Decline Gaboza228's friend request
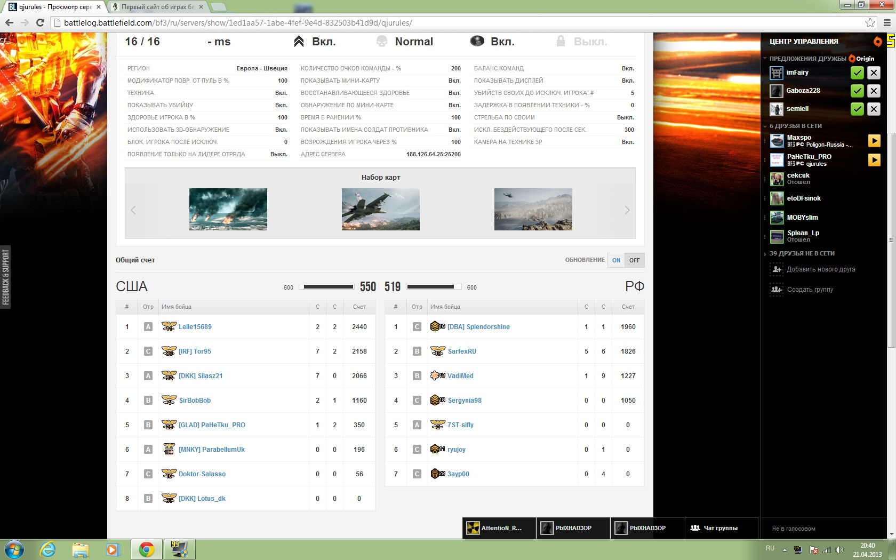 [x=874, y=91]
